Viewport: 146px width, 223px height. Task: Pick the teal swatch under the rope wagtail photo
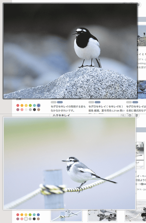point(34,214)
